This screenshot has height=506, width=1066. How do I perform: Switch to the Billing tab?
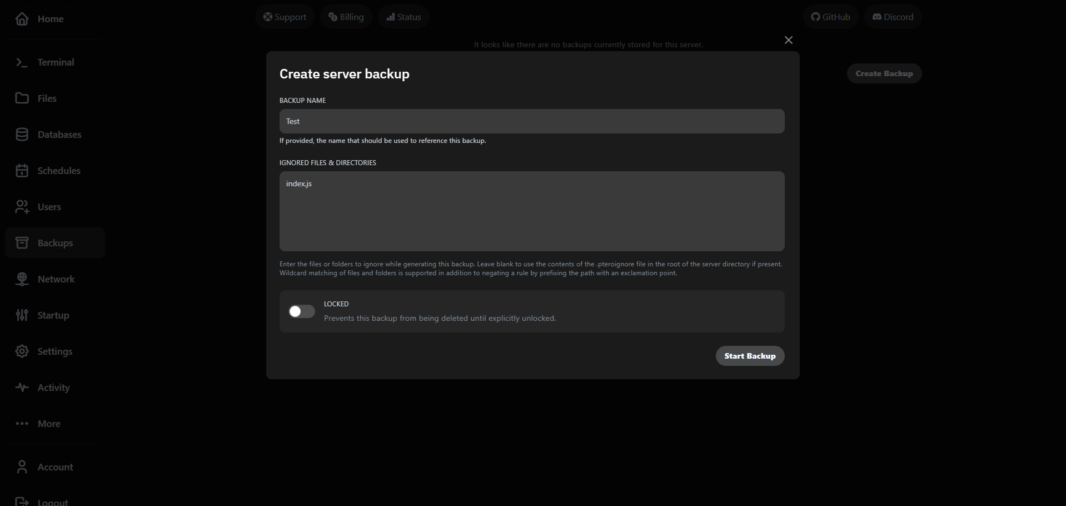click(346, 17)
